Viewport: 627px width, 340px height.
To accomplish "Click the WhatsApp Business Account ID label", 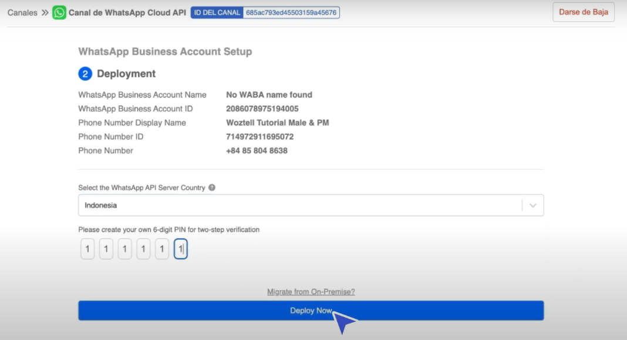I will coord(136,109).
